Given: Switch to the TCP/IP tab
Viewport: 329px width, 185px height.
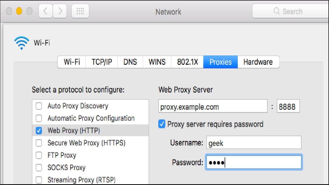Looking at the screenshot, I should [x=102, y=62].
